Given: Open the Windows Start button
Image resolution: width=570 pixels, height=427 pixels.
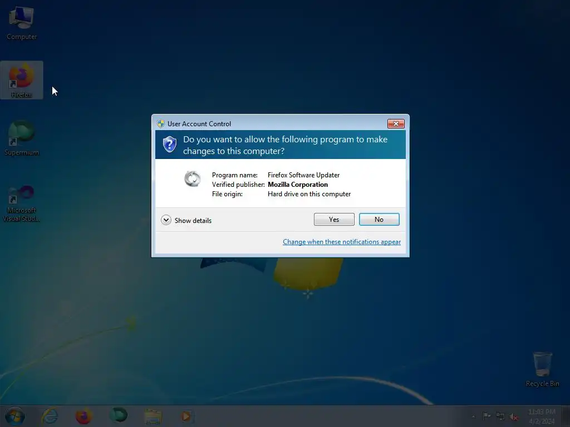Looking at the screenshot, I should 15,416.
